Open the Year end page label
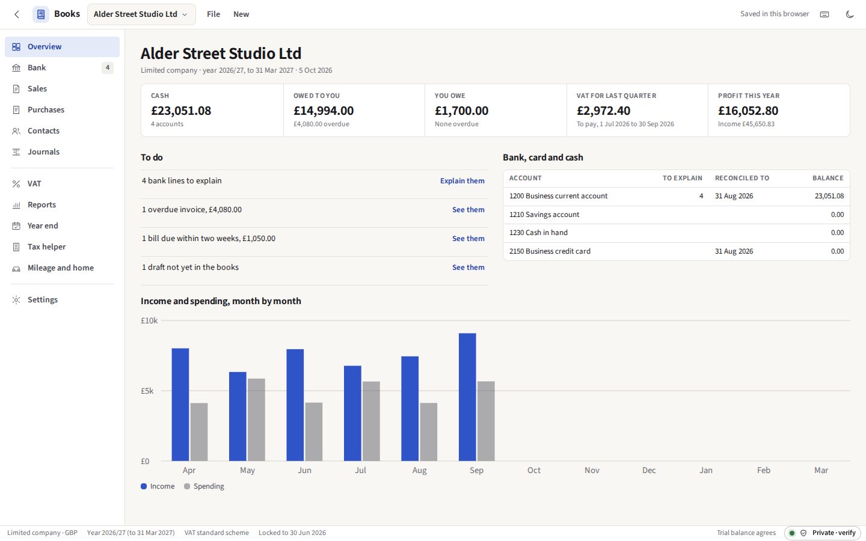The height and width of the screenshot is (541, 866). tap(43, 226)
